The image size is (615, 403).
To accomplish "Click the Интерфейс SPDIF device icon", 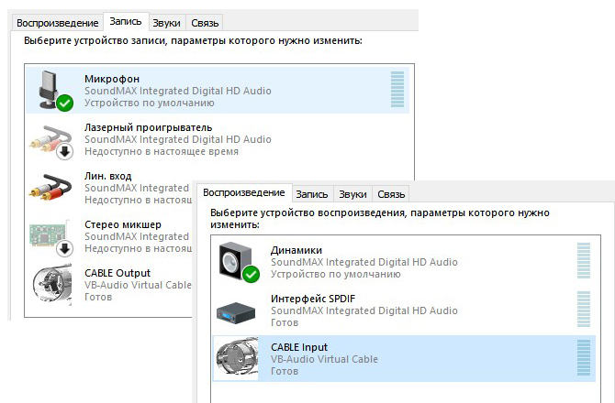I will 236,313.
